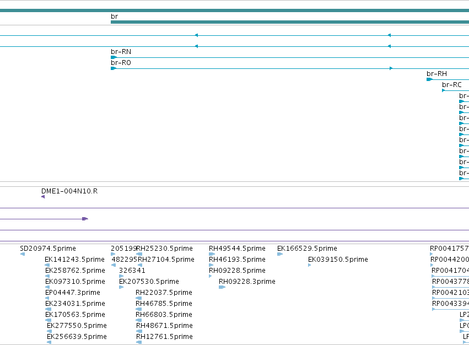
Task: Select EK097310.5prime EST label
Action: coord(75,282)
